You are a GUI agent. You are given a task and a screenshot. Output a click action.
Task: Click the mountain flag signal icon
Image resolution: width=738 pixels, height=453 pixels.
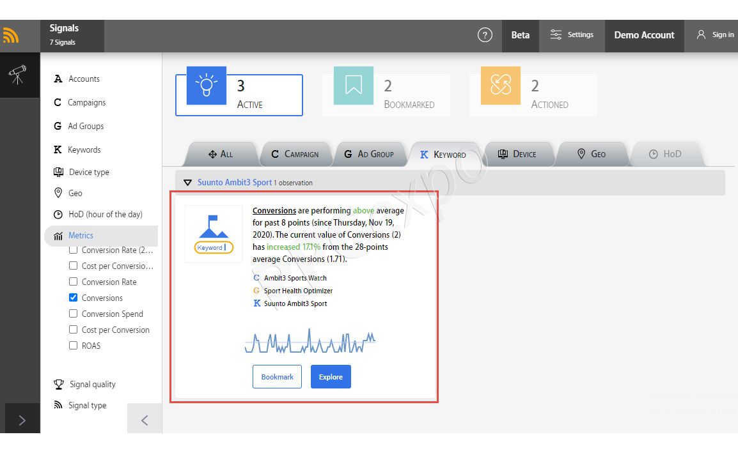214,227
